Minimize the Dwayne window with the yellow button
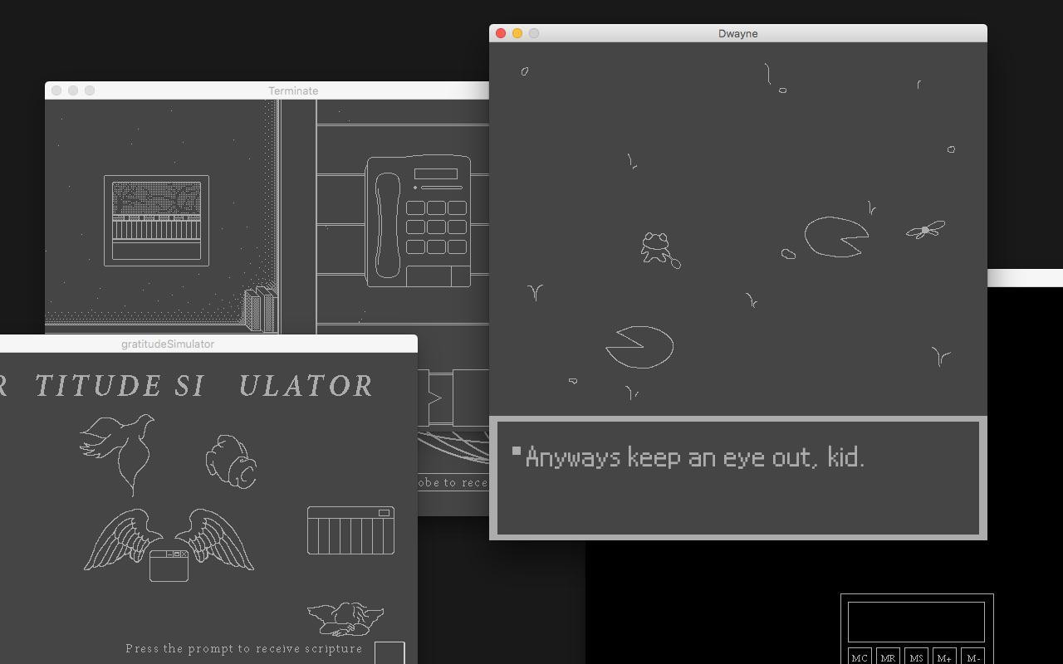 pos(517,33)
